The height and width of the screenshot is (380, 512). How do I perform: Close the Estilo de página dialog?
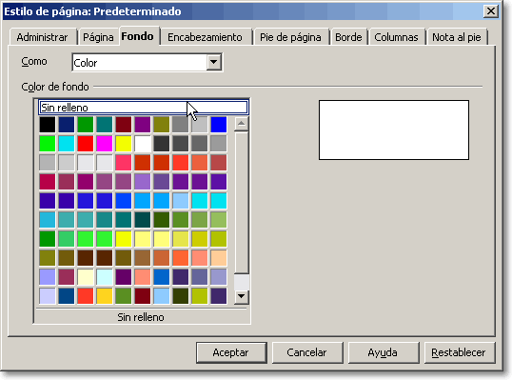[x=491, y=11]
